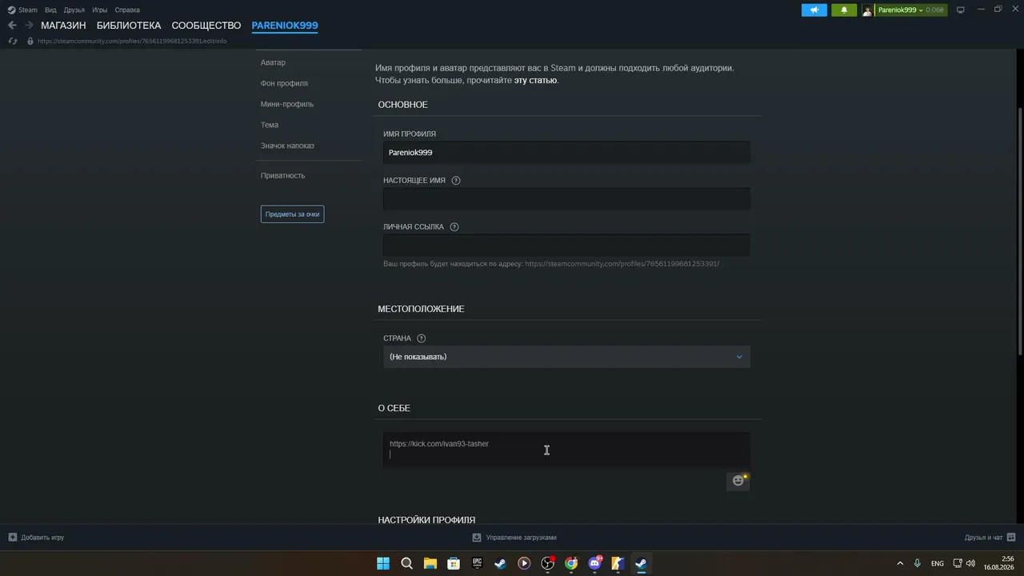
Task: Click the help icon next to ЛИЧНАЯ ССЫЛКА
Action: 454,227
